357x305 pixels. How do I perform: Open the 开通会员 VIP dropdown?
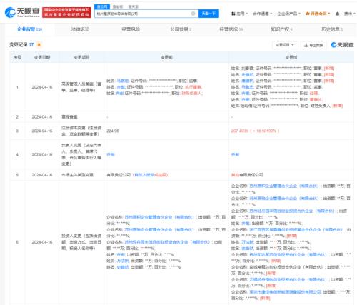318,14
